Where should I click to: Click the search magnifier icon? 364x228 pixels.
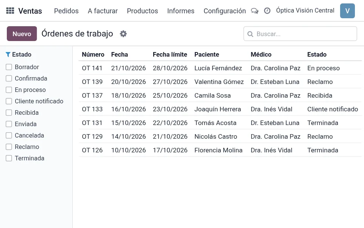[250, 34]
